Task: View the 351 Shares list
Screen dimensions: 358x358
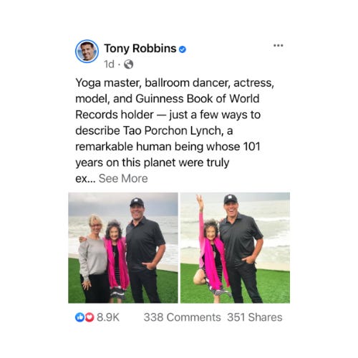Action: 255,317
